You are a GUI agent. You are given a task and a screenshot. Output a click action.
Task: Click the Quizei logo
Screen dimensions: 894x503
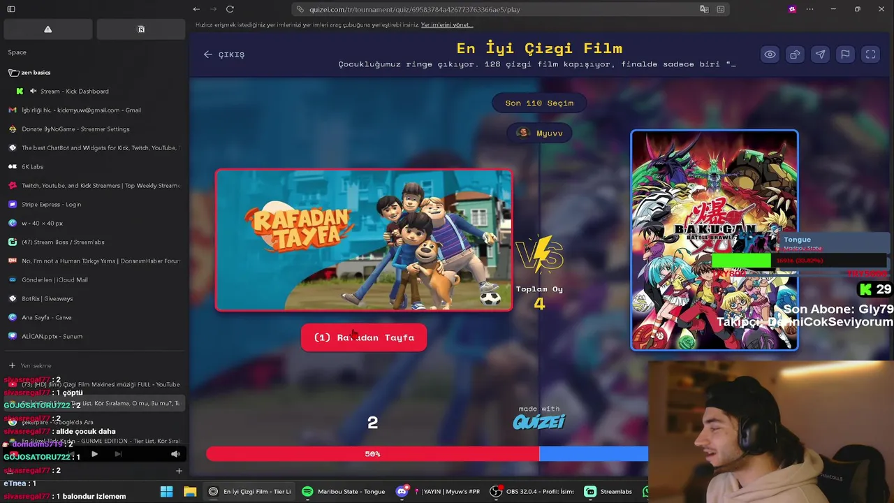click(x=538, y=421)
